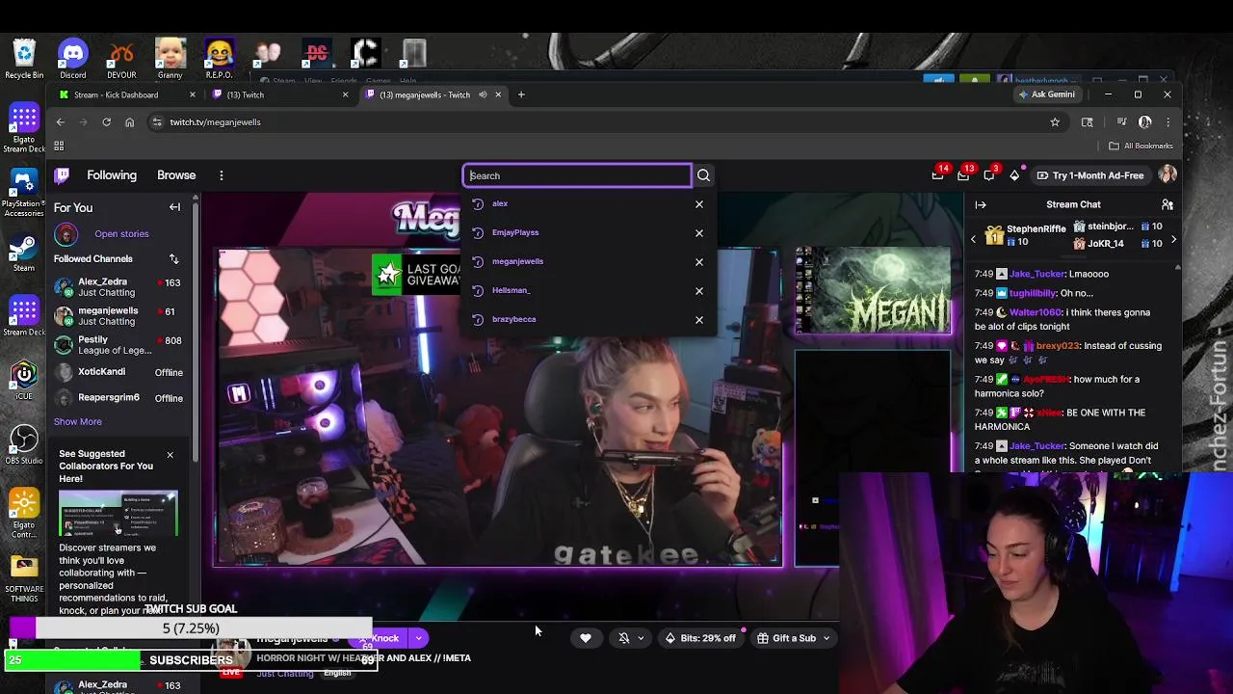Open the iCUE desktop shortcut
This screenshot has height=694, width=1233.
(24, 379)
